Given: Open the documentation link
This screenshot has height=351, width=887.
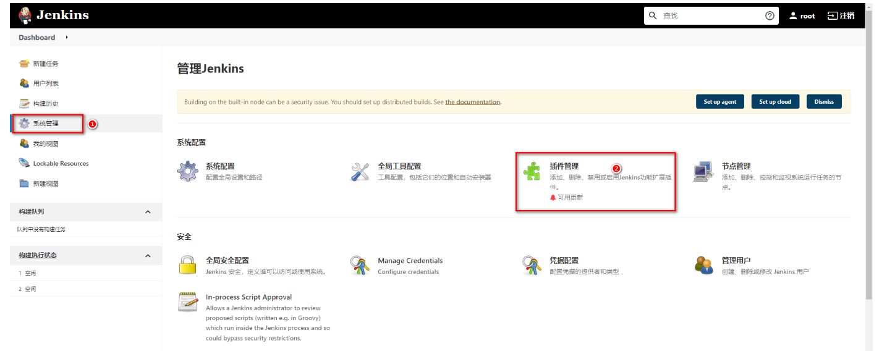Looking at the screenshot, I should pyautogui.click(x=473, y=102).
